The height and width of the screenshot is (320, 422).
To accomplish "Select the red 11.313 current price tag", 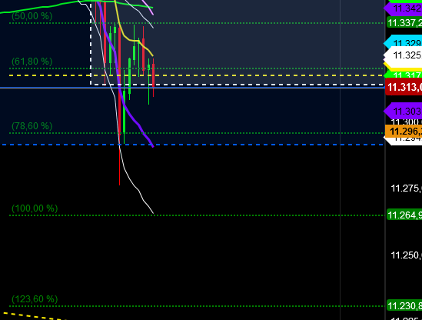I will (x=404, y=87).
